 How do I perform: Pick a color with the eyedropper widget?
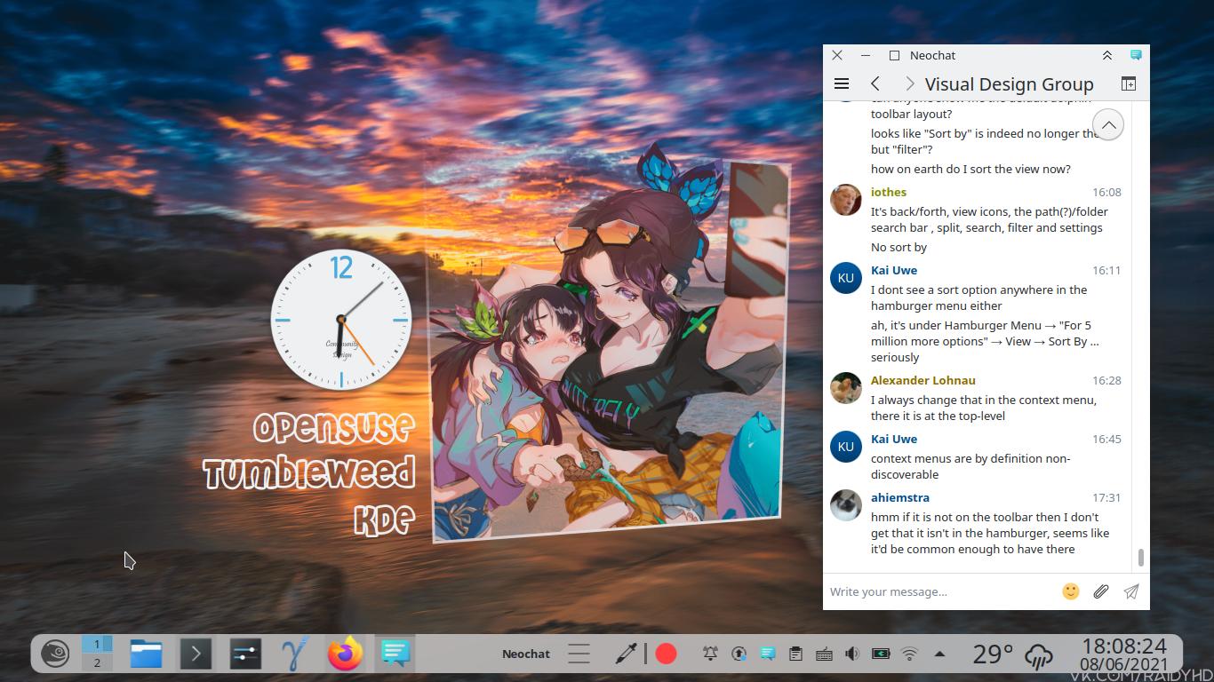[x=626, y=654]
